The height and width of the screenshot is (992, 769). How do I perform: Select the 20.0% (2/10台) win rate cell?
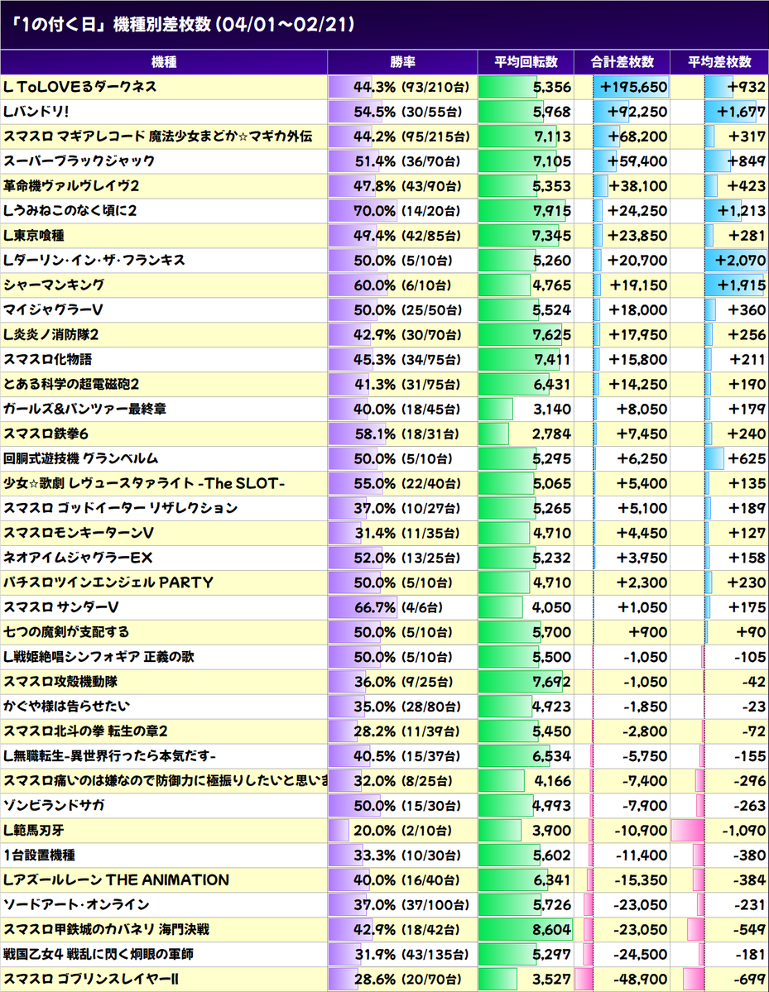pos(402,831)
